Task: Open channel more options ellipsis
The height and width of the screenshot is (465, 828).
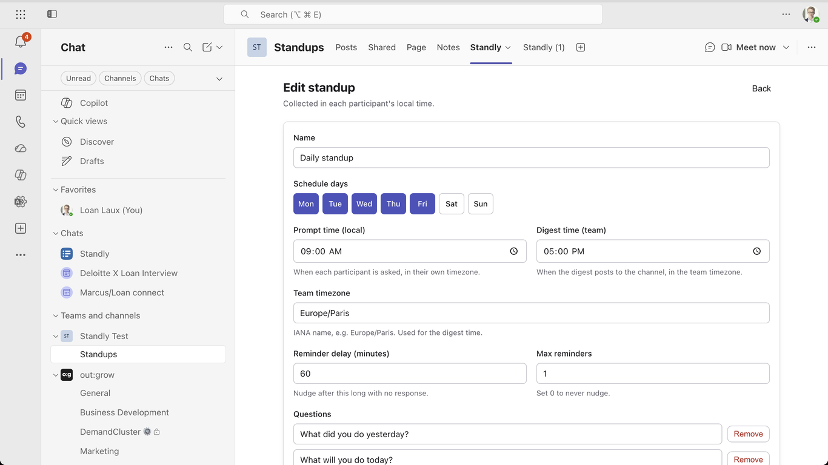Action: (812, 47)
